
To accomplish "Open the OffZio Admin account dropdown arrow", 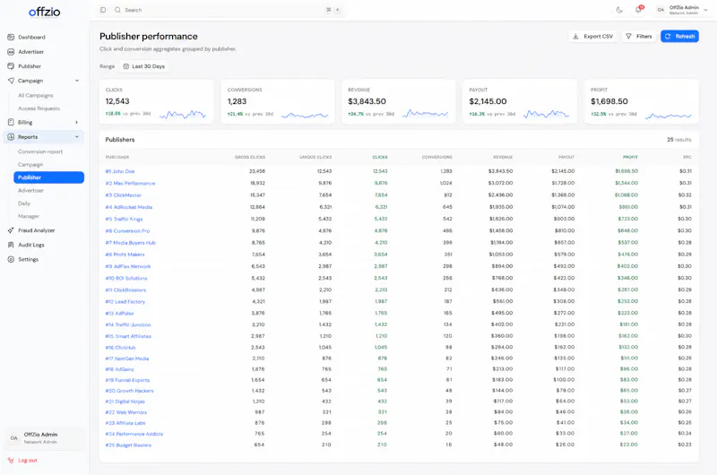I will pyautogui.click(x=705, y=10).
